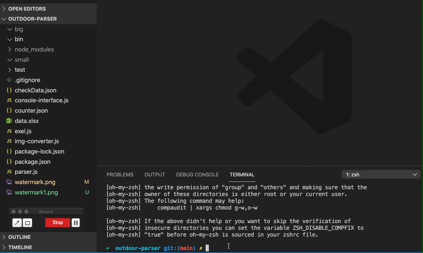This screenshot has width=423, height=253.
Task: Click the 'outdoor-parser' prompt text in terminal
Action: (x=138, y=248)
